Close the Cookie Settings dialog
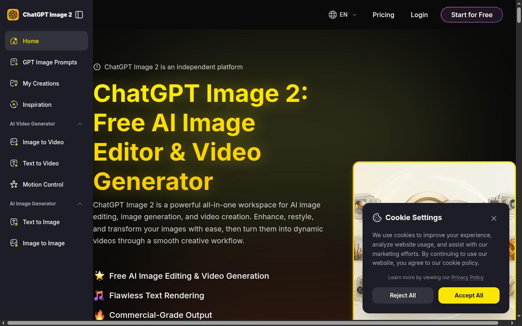Screen dimensions: 522x326 (494, 218)
